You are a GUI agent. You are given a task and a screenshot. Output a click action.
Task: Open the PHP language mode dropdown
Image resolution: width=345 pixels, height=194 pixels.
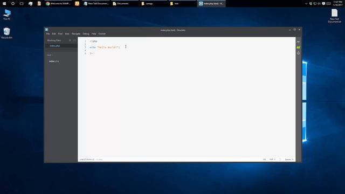pyautogui.click(x=272, y=160)
